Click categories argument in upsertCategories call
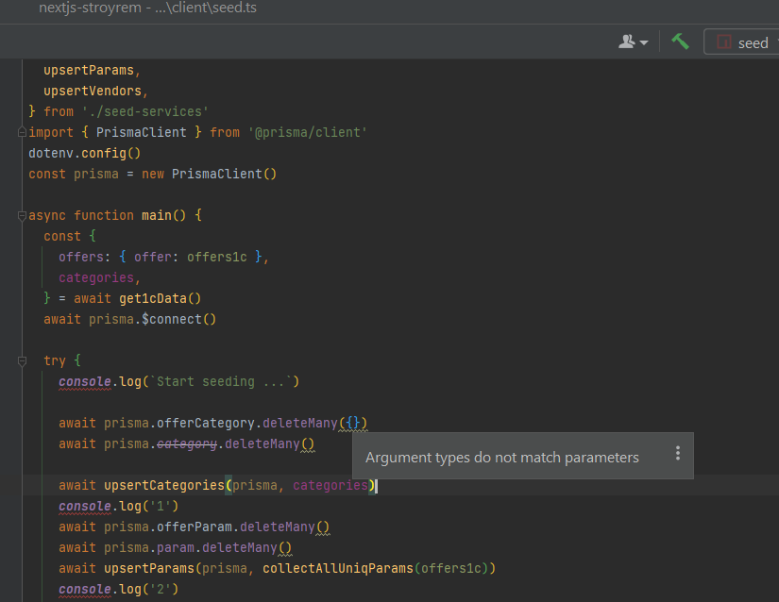779x602 pixels. [x=330, y=485]
